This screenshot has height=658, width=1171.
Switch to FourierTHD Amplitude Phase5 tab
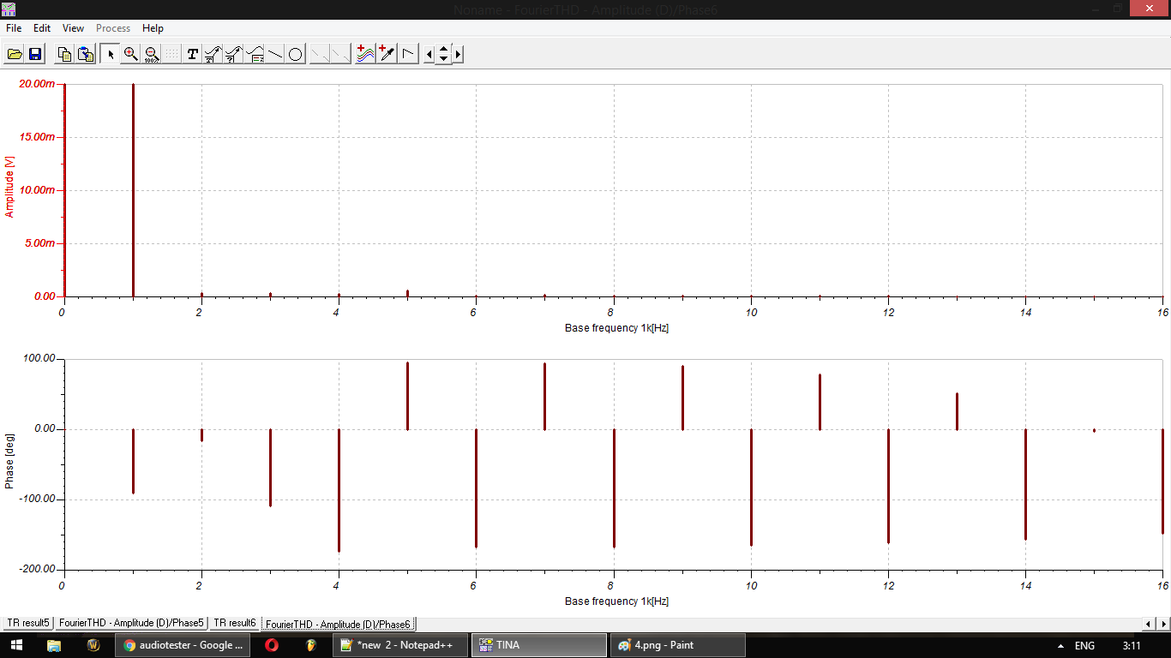131,623
